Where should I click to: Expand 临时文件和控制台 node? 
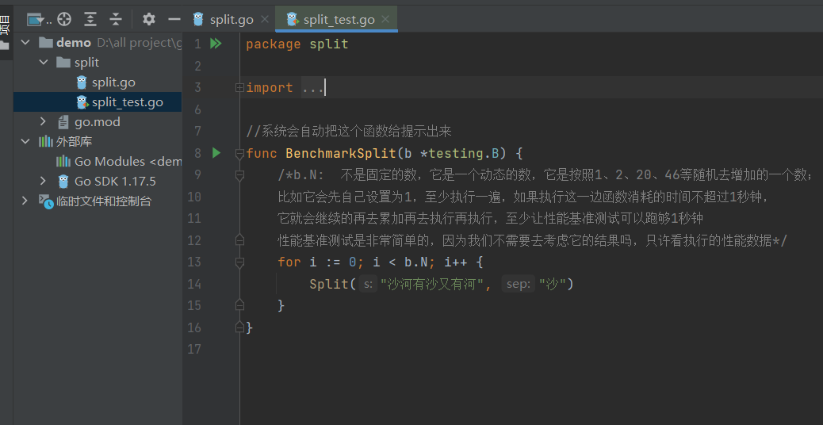point(24,201)
